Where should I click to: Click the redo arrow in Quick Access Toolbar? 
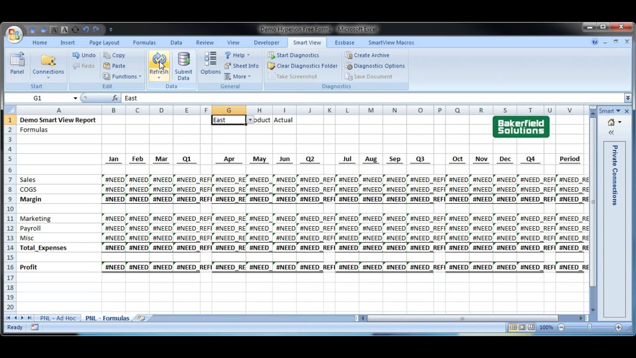pos(96,30)
